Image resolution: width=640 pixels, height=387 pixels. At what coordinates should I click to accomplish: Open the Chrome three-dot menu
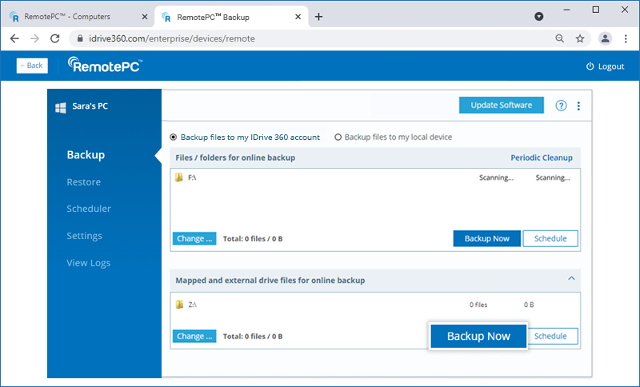click(x=625, y=38)
